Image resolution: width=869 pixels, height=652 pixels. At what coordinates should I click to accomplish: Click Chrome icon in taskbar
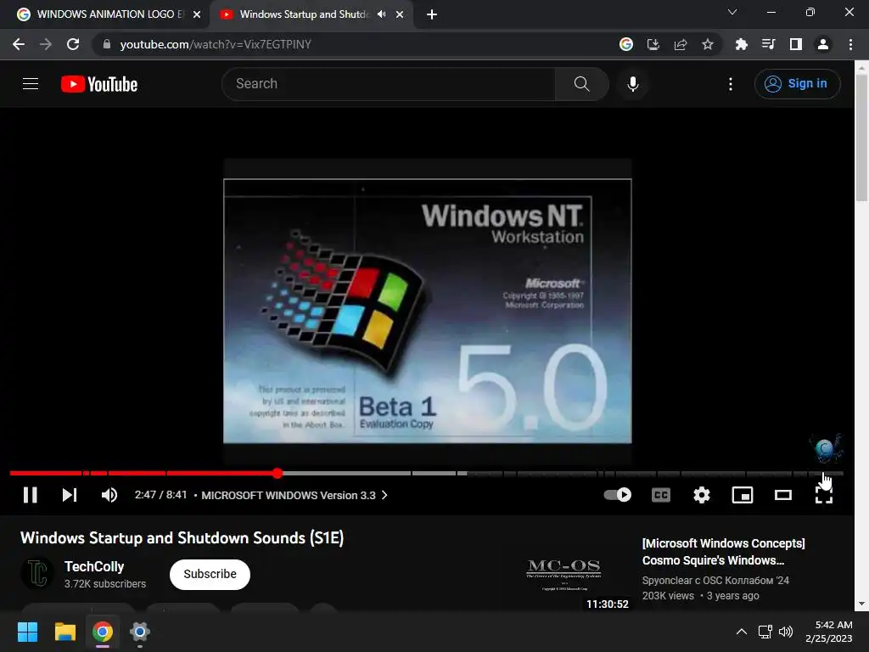coord(103,632)
